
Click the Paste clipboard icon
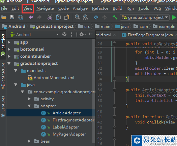[67, 17]
